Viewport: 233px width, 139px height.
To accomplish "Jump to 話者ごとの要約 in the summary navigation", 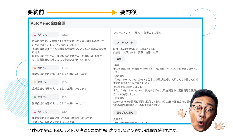I will click(x=152, y=33).
